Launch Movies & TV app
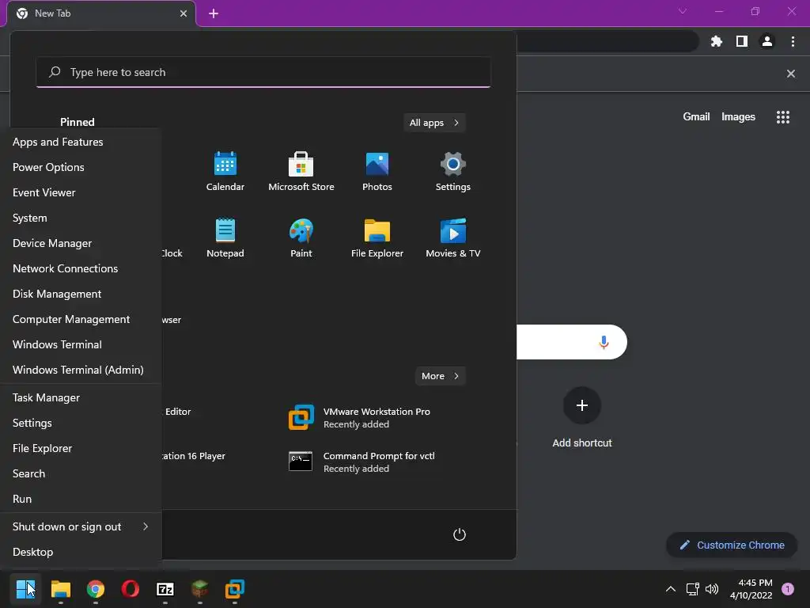This screenshot has height=608, width=810. [453, 237]
